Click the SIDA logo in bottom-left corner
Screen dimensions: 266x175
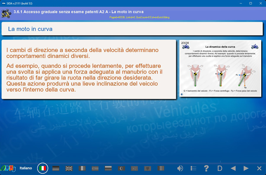(8, 168)
